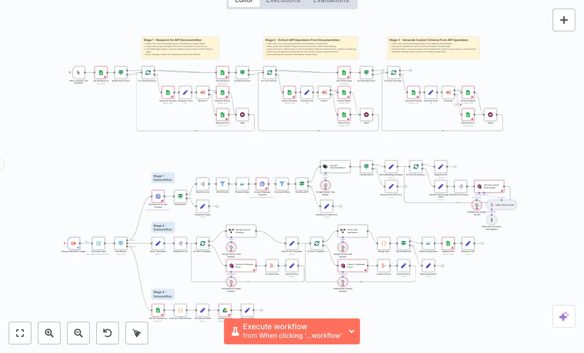Image resolution: width=584 pixels, height=353 pixels.
Task: Click the AI assistant sparkles icon
Action: (564, 316)
